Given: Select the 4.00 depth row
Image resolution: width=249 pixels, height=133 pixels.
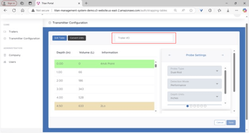Looking at the screenshot, I should click(x=104, y=97).
